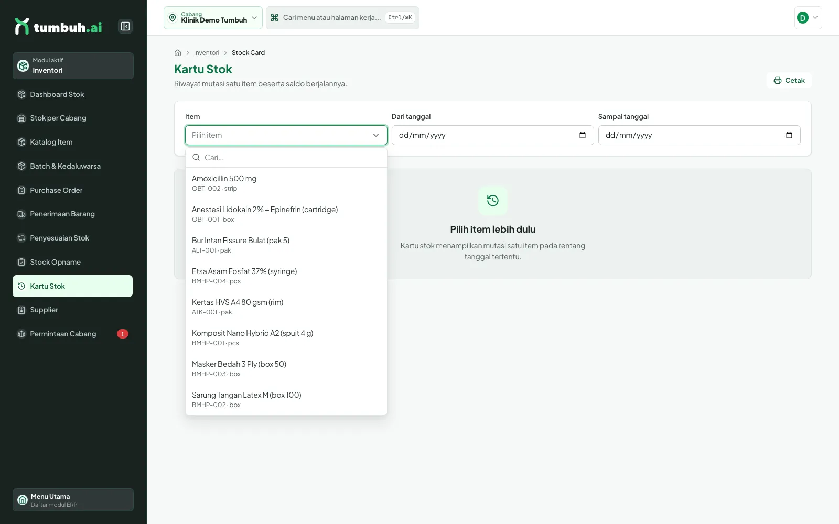Click the Inventori module cube icon
The height and width of the screenshot is (524, 839).
(x=23, y=65)
